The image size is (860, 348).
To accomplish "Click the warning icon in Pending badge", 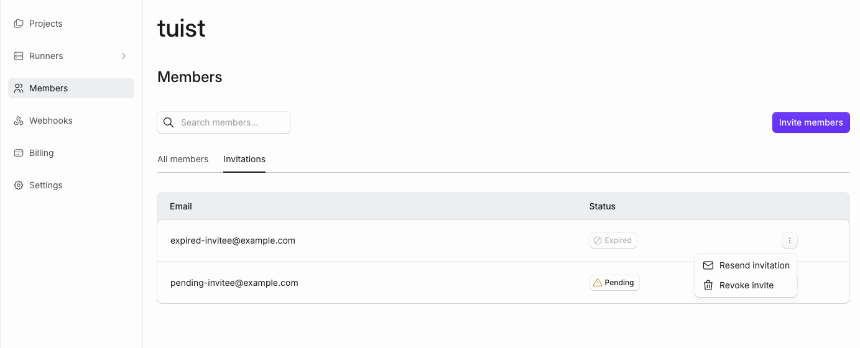I will coord(598,283).
